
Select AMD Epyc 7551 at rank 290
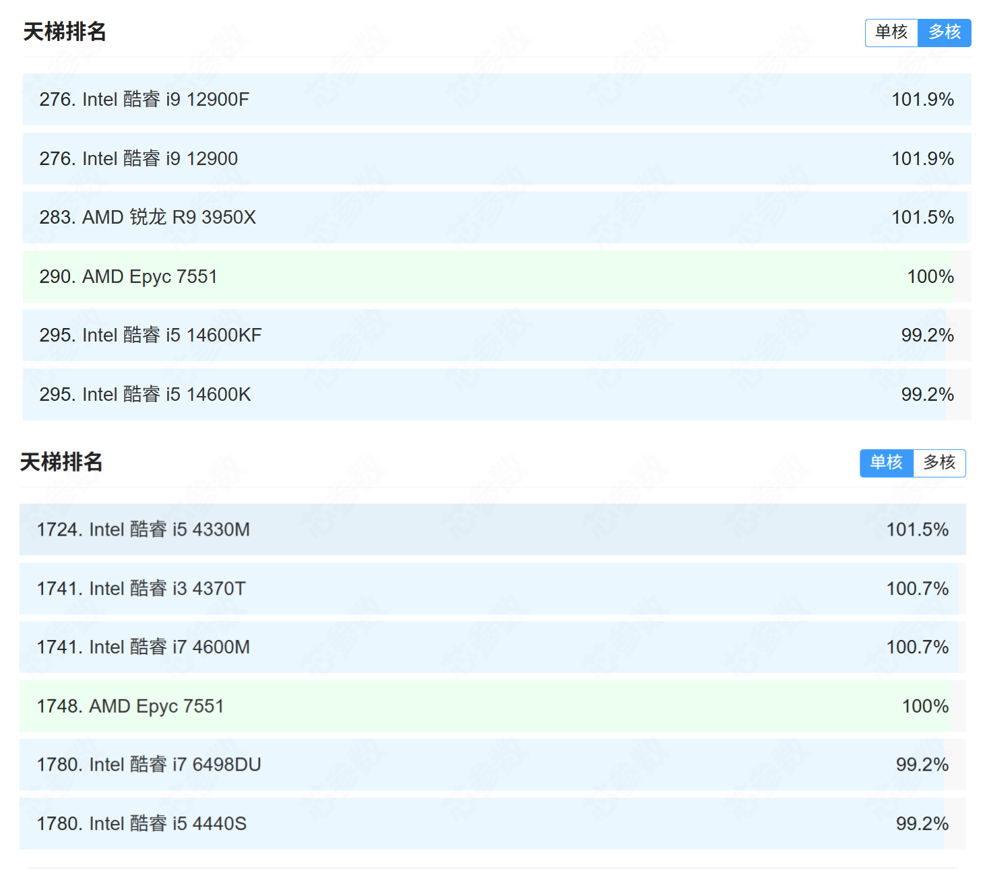128,277
